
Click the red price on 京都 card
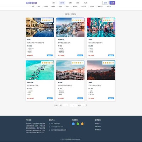pyautogui.click(x=91, y=98)
